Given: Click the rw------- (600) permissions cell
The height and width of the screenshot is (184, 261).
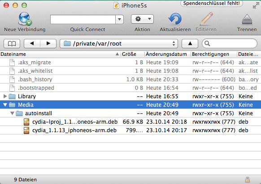Looking at the screenshot, I should 214,79.
